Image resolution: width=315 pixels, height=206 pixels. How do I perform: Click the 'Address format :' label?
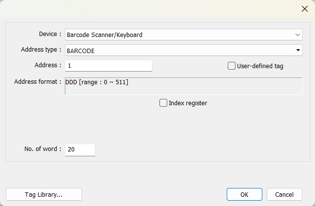38,81
